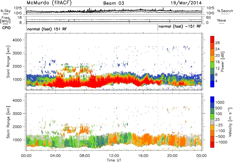Click the Velocity [m s⁻¹] color bar label
Image resolution: width=233 pixels, height=162 pixels.
230,122
